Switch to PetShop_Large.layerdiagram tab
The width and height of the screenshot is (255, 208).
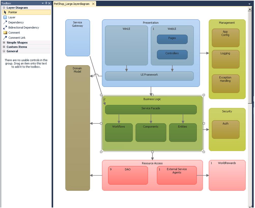(x=72, y=4)
